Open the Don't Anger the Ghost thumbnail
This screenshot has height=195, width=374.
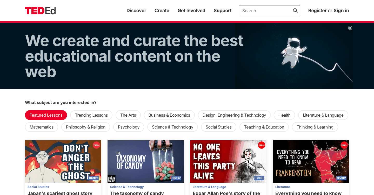[63, 161]
